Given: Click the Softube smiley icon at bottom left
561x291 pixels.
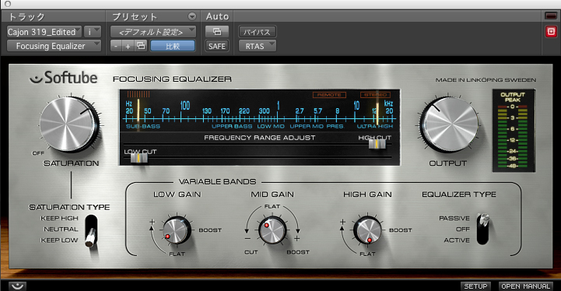Looking at the screenshot, I should point(17,286).
